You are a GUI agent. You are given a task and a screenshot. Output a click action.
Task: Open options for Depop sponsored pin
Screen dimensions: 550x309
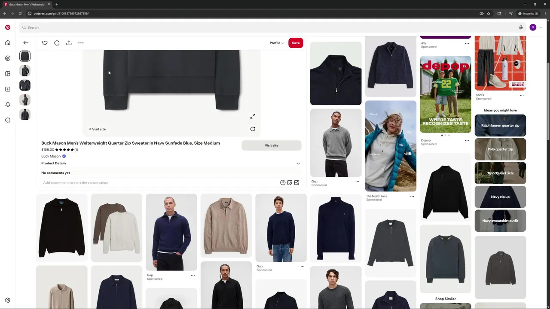[x=467, y=140]
